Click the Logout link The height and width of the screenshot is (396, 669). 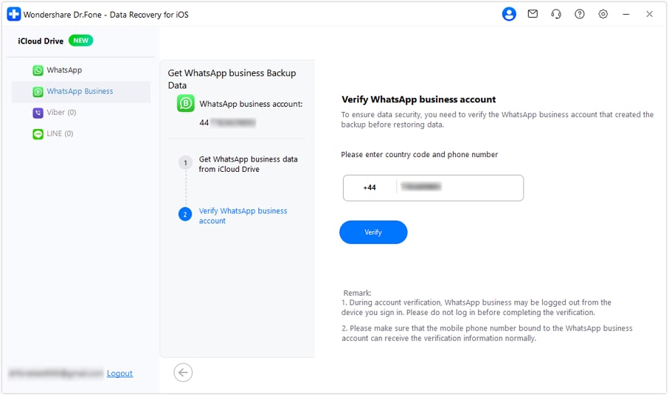[x=119, y=373]
